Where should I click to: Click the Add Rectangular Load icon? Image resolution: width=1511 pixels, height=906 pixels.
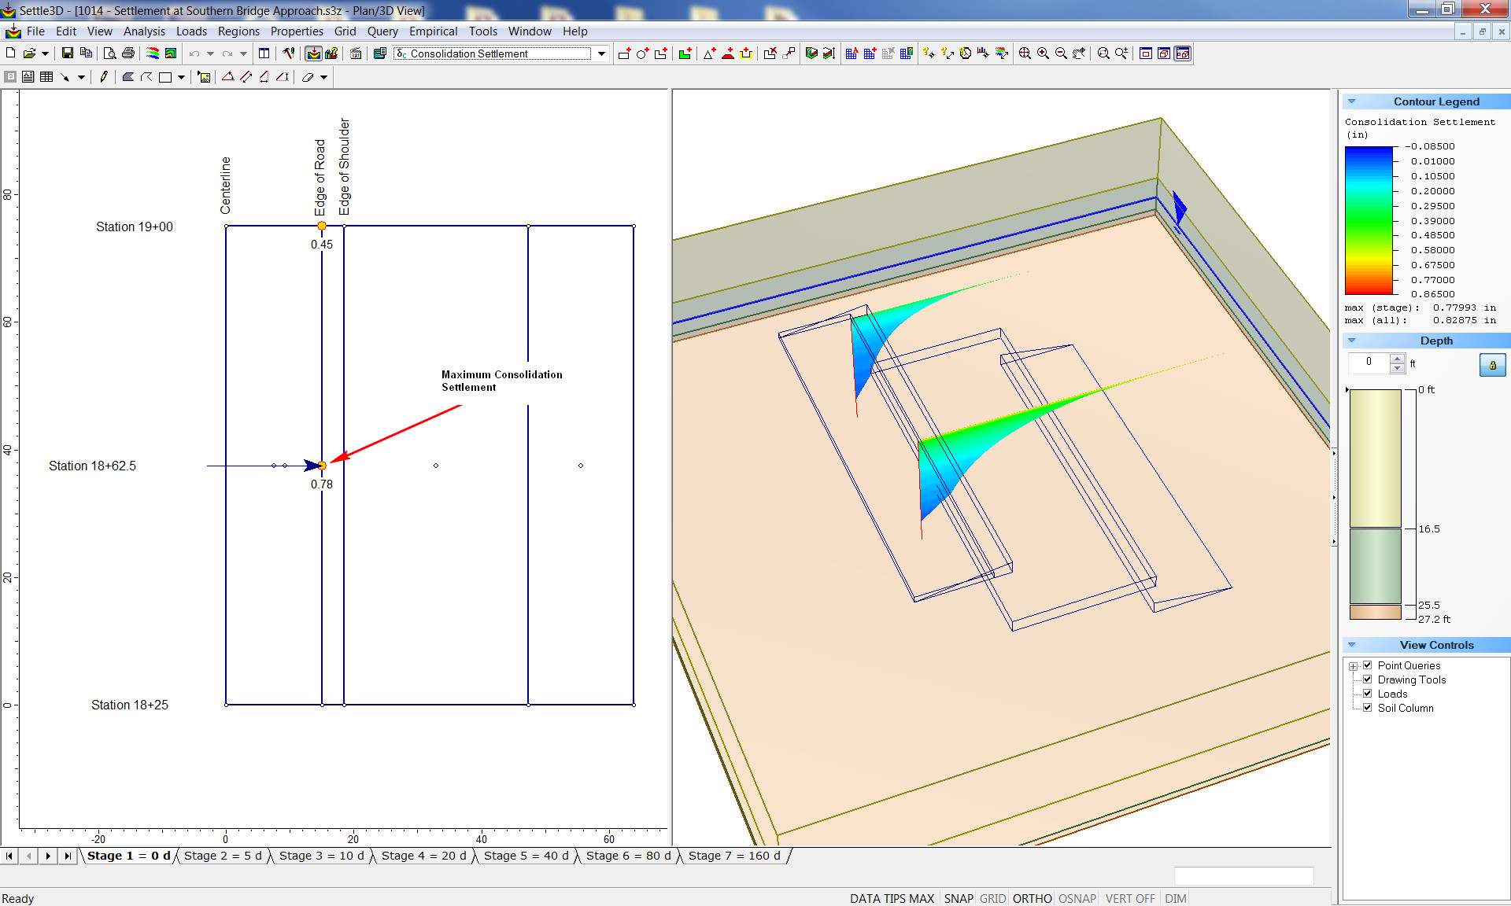pyautogui.click(x=624, y=53)
